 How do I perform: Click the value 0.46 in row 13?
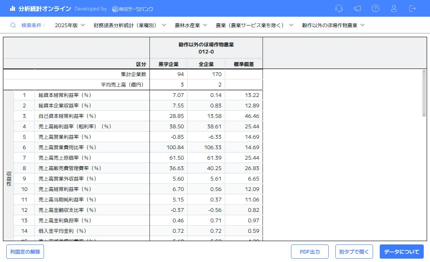point(178,220)
